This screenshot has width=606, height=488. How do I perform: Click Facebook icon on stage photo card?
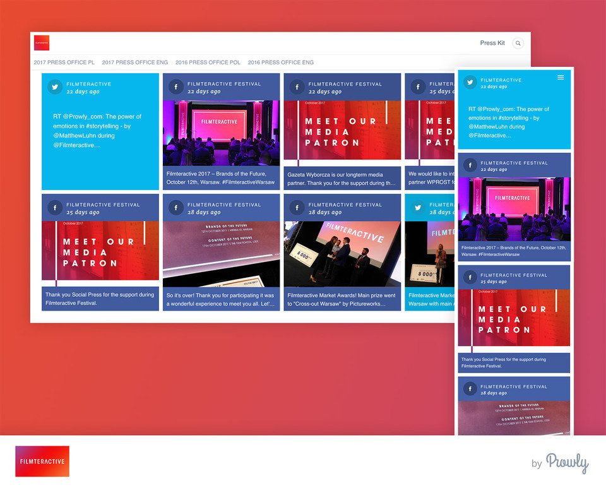click(176, 87)
